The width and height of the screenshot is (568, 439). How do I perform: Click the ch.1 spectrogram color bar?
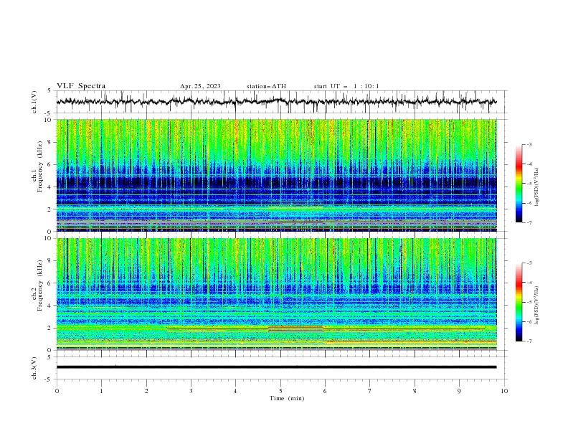click(x=519, y=184)
